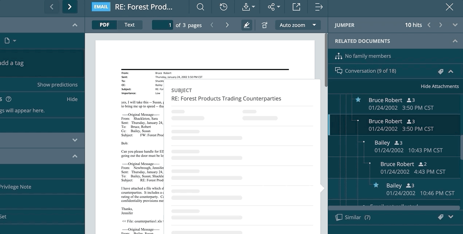
Task: Switch to the PDF view tab
Action: click(x=105, y=25)
